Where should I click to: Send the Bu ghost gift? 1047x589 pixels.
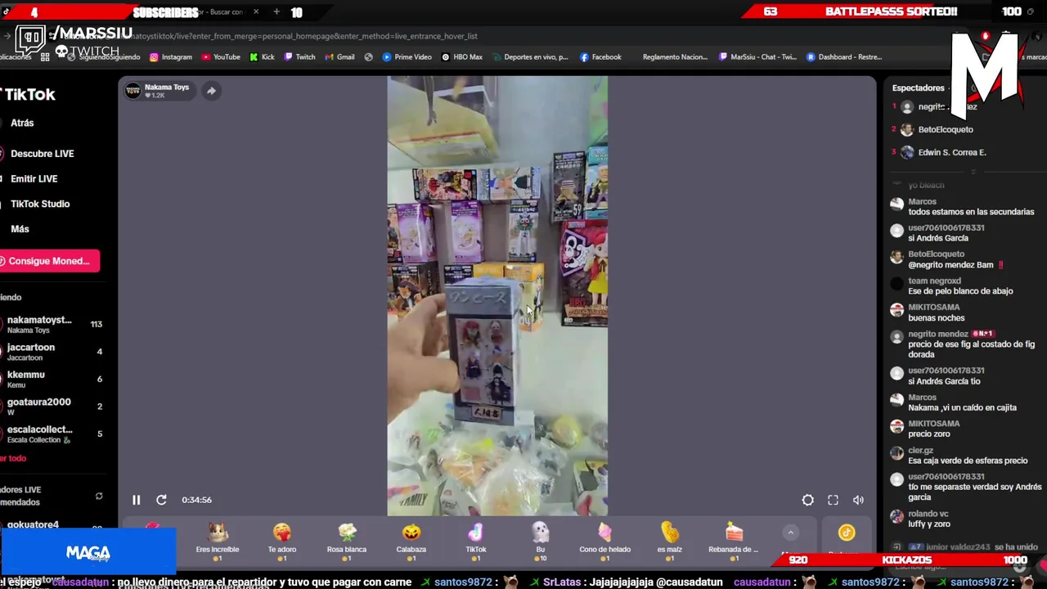click(x=541, y=541)
